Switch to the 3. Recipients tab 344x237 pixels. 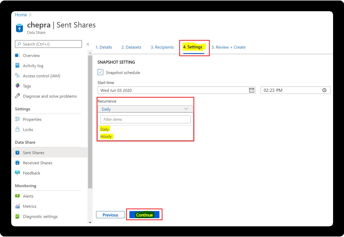[162, 47]
